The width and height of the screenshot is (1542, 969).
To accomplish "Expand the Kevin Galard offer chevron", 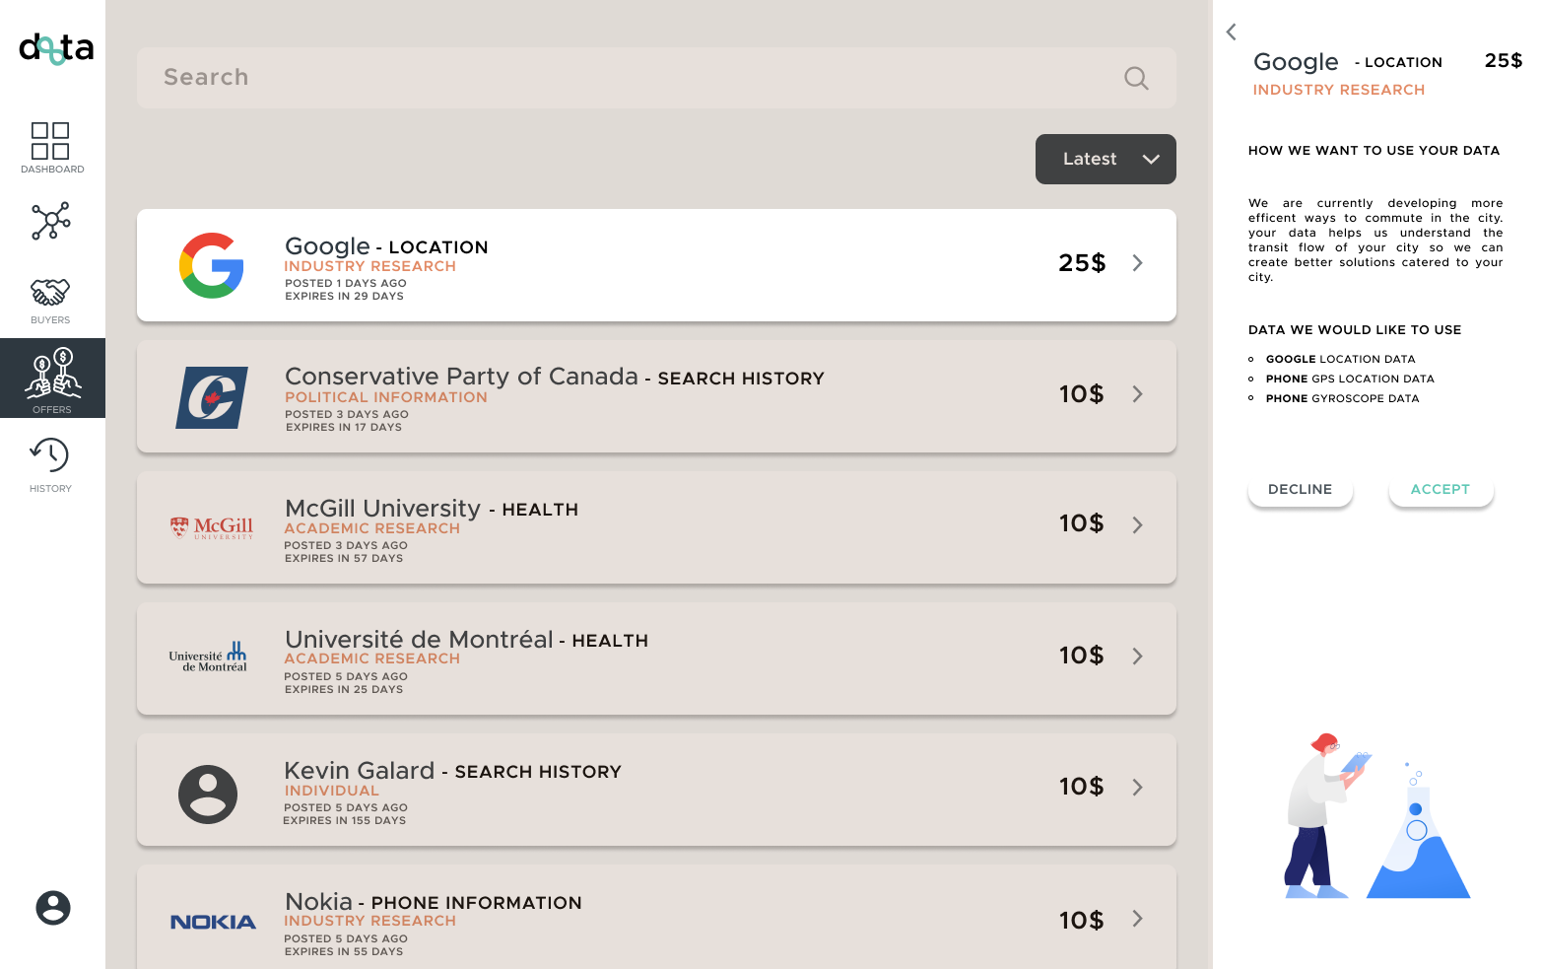I will [1138, 788].
